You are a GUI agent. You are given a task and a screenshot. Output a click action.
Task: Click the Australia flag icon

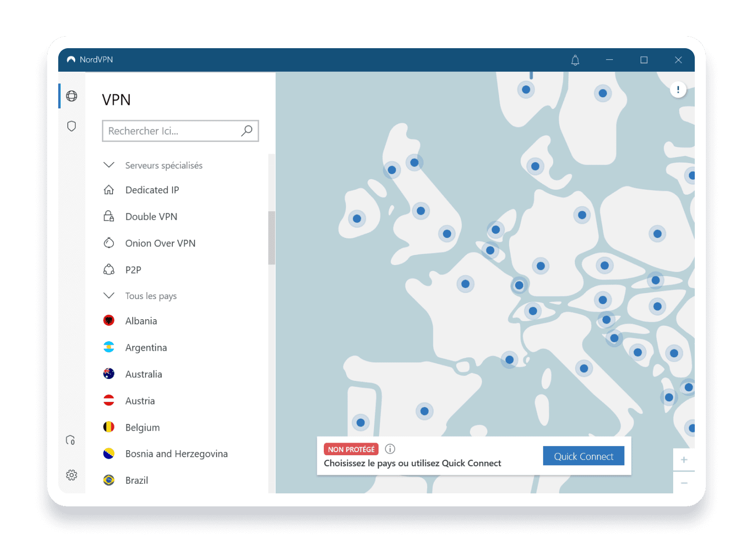point(109,373)
